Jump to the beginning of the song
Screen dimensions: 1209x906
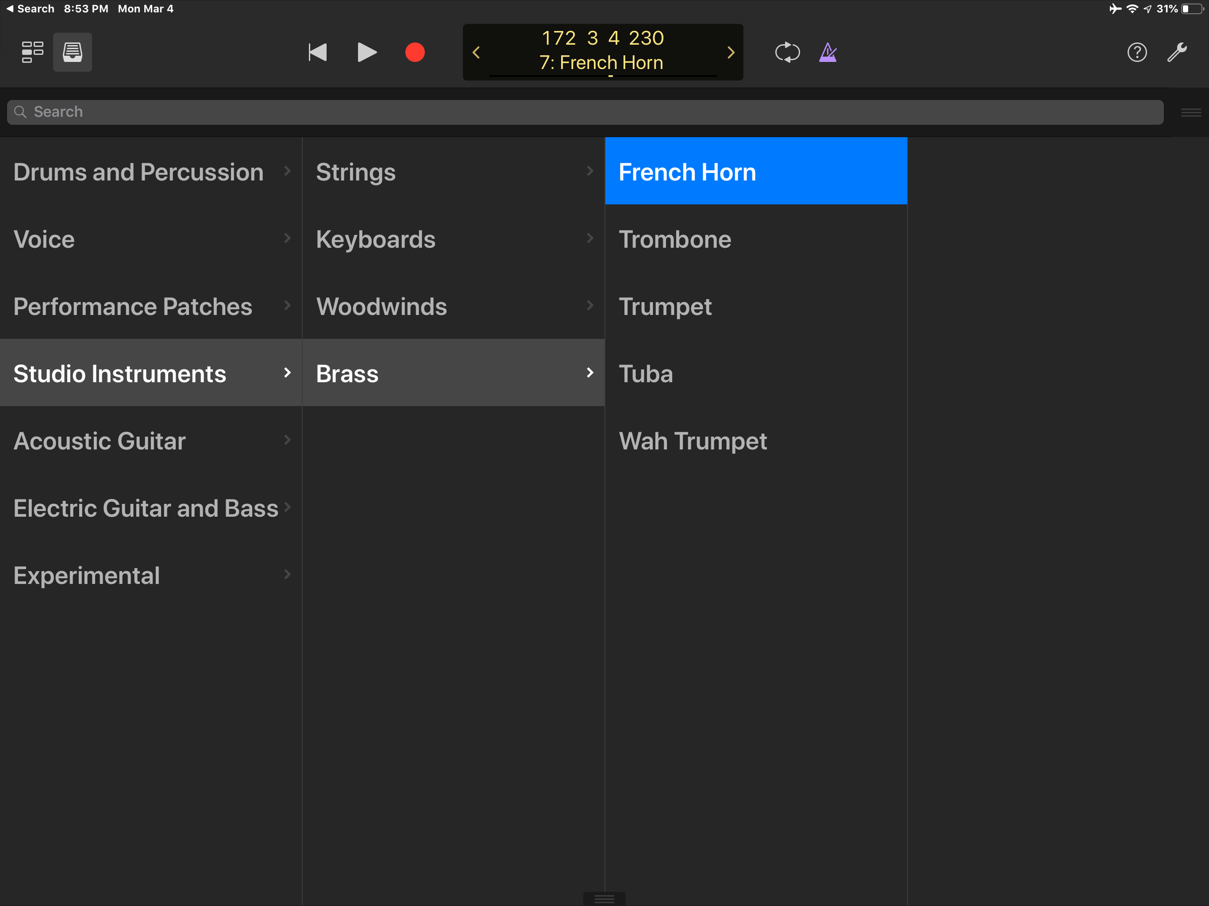(318, 53)
